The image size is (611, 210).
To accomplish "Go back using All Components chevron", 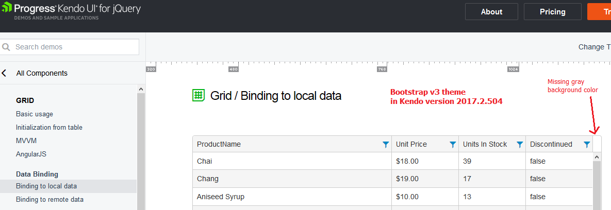I will (5, 73).
